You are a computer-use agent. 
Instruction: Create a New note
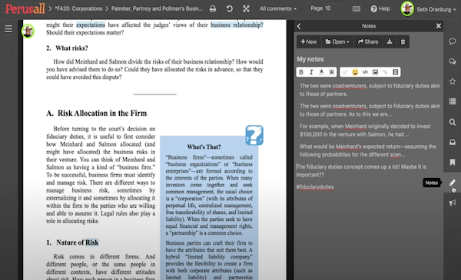[309, 41]
